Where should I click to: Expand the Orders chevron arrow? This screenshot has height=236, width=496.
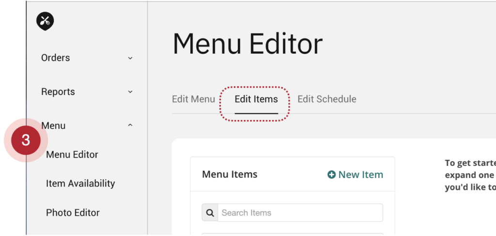click(x=130, y=58)
